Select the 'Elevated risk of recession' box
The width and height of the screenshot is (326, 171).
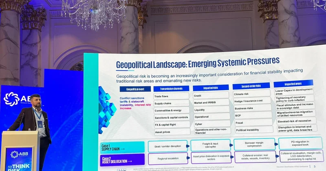pyautogui.click(x=296, y=121)
